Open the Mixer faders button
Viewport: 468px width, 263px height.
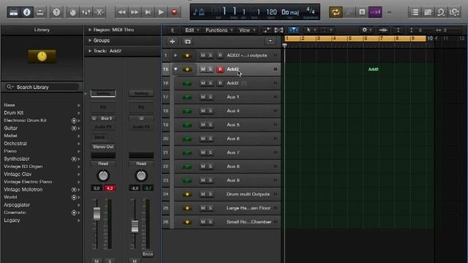pos(86,12)
